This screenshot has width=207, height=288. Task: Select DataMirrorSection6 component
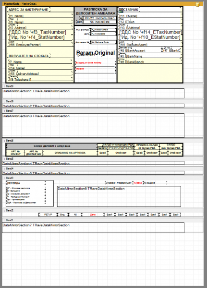point(119,196)
